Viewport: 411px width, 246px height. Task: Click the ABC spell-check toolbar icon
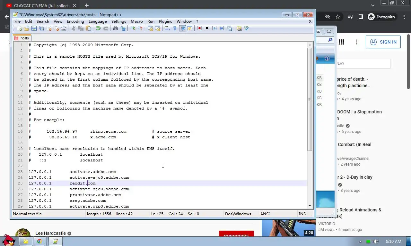tap(246, 28)
